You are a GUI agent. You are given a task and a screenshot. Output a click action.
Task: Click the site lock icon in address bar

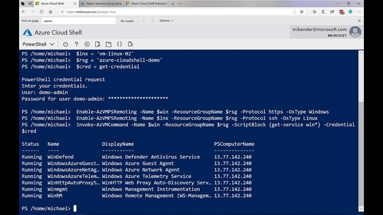coord(62,12)
